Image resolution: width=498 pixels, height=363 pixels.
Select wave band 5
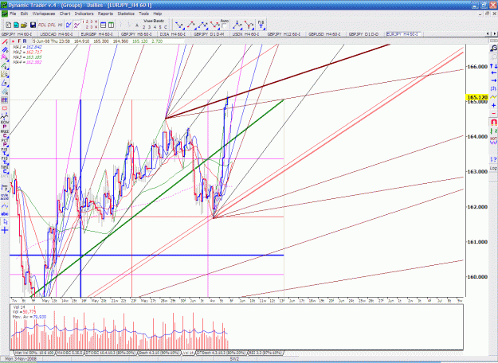(x=160, y=27)
